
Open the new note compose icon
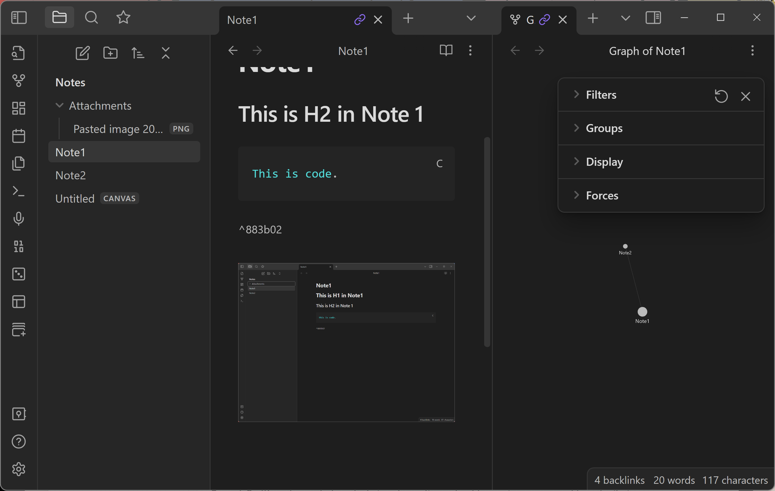click(83, 53)
